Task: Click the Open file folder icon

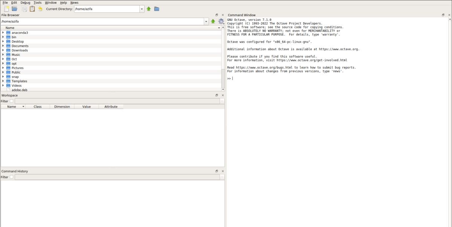Action: [x=14, y=9]
